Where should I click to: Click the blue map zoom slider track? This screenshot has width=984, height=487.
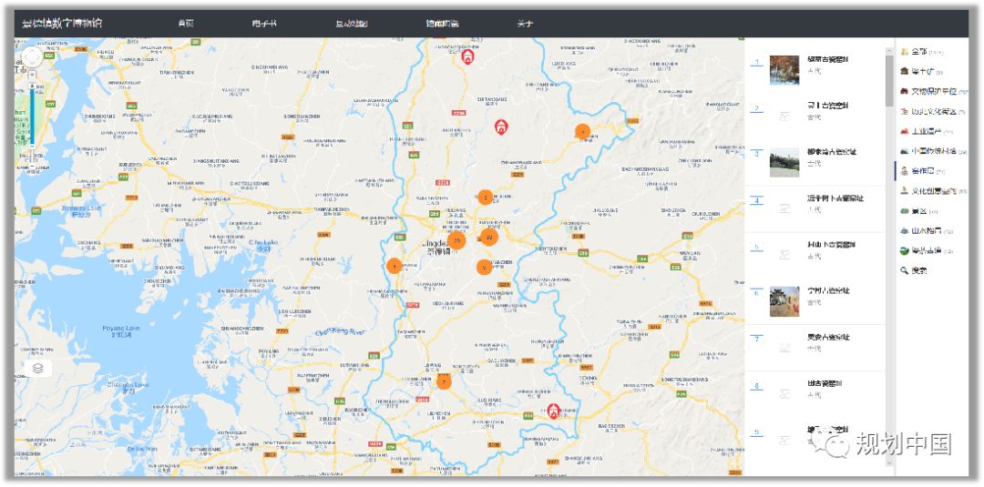pyautogui.click(x=32, y=114)
